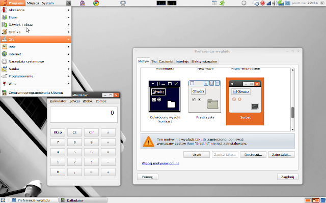Open the Widok menu in Kalkulator

coord(88,101)
